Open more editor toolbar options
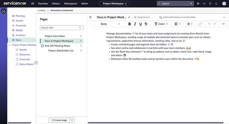 224,24
